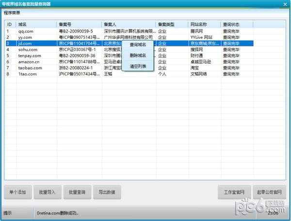Sort by the 备案号 column header

(x=79, y=24)
